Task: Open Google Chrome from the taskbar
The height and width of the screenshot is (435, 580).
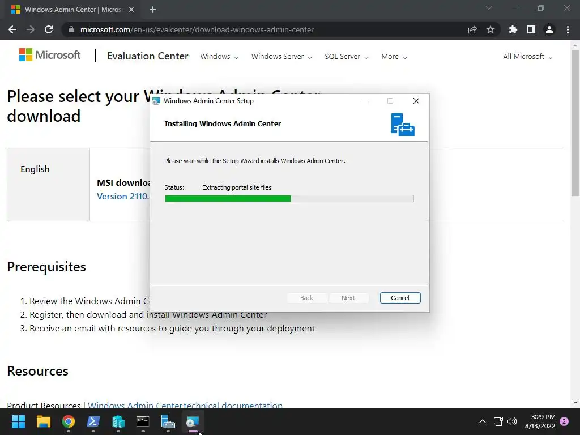Action: tap(69, 421)
